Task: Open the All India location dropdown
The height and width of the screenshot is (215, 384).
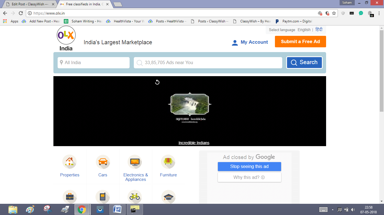Action: (x=94, y=63)
